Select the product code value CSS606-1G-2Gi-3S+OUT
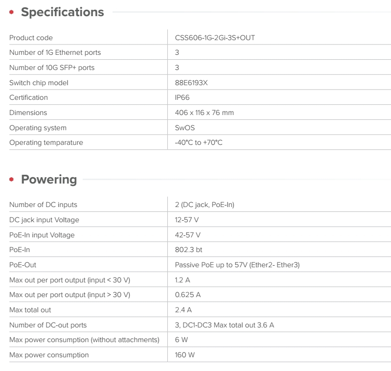Screen dimensions: 391x371 point(215,38)
